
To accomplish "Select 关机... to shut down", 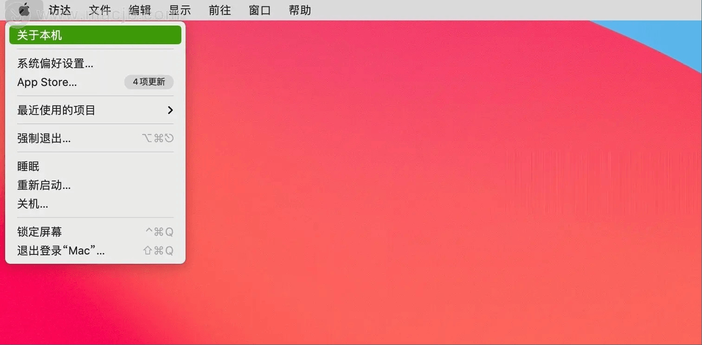I will tap(32, 204).
